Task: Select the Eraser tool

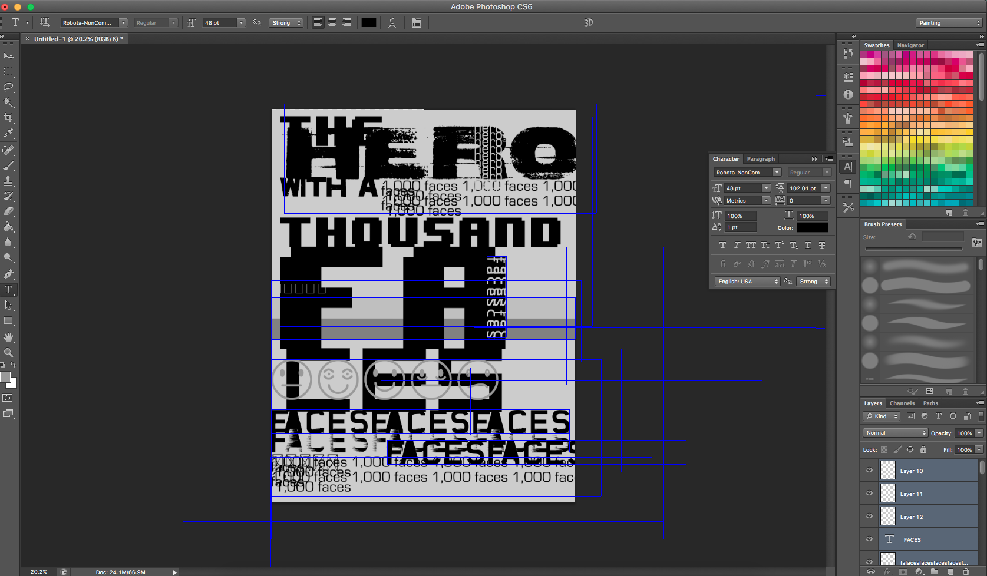Action: click(x=8, y=211)
